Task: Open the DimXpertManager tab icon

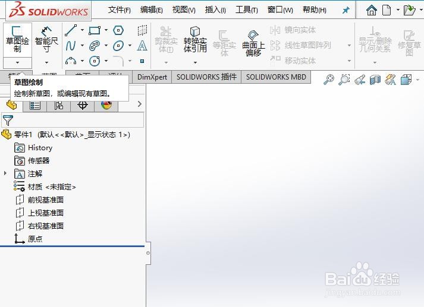Action: [83, 105]
